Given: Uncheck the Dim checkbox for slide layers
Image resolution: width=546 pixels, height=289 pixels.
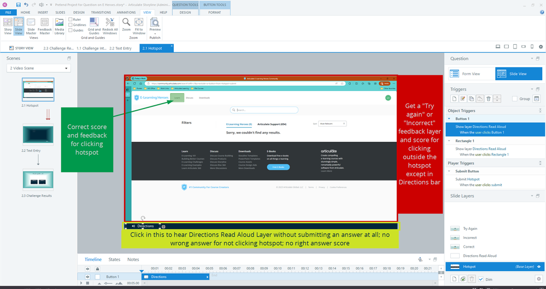Looking at the screenshot, I should pos(480,279).
